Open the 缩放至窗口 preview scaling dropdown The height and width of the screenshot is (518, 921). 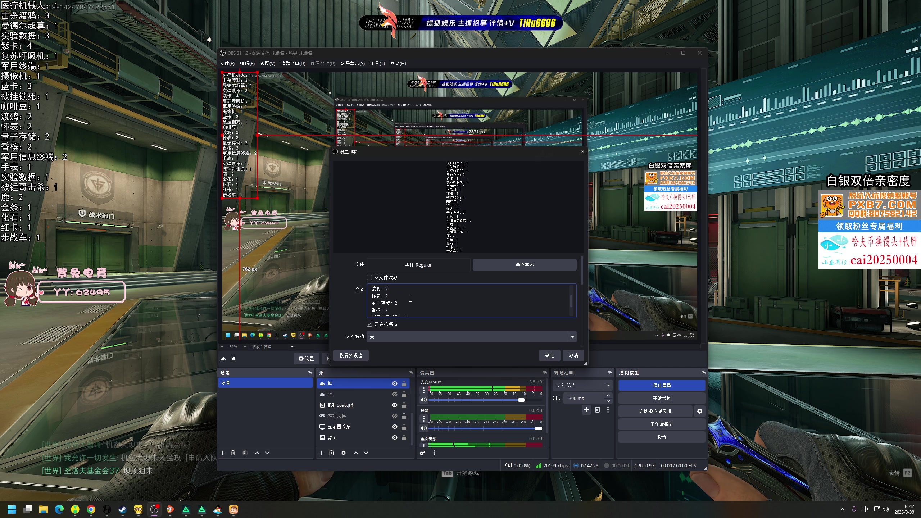point(273,347)
